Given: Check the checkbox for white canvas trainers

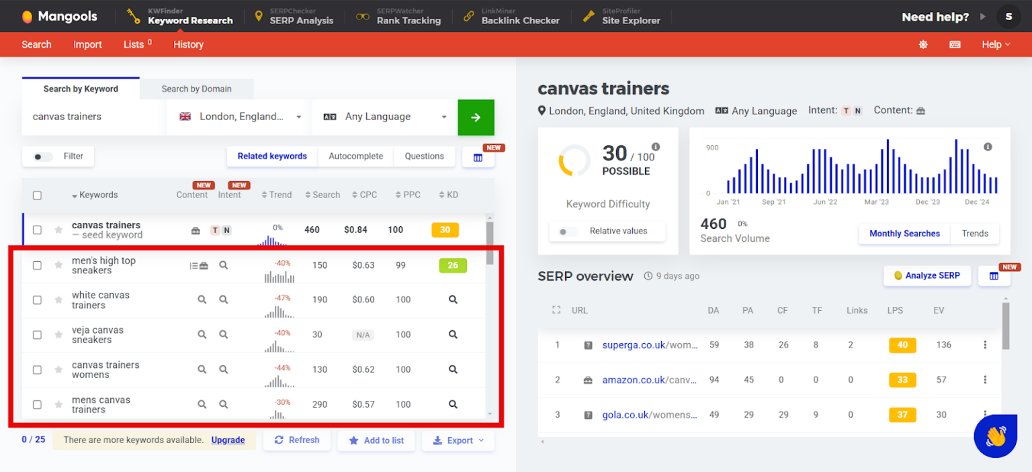Looking at the screenshot, I should point(37,299).
